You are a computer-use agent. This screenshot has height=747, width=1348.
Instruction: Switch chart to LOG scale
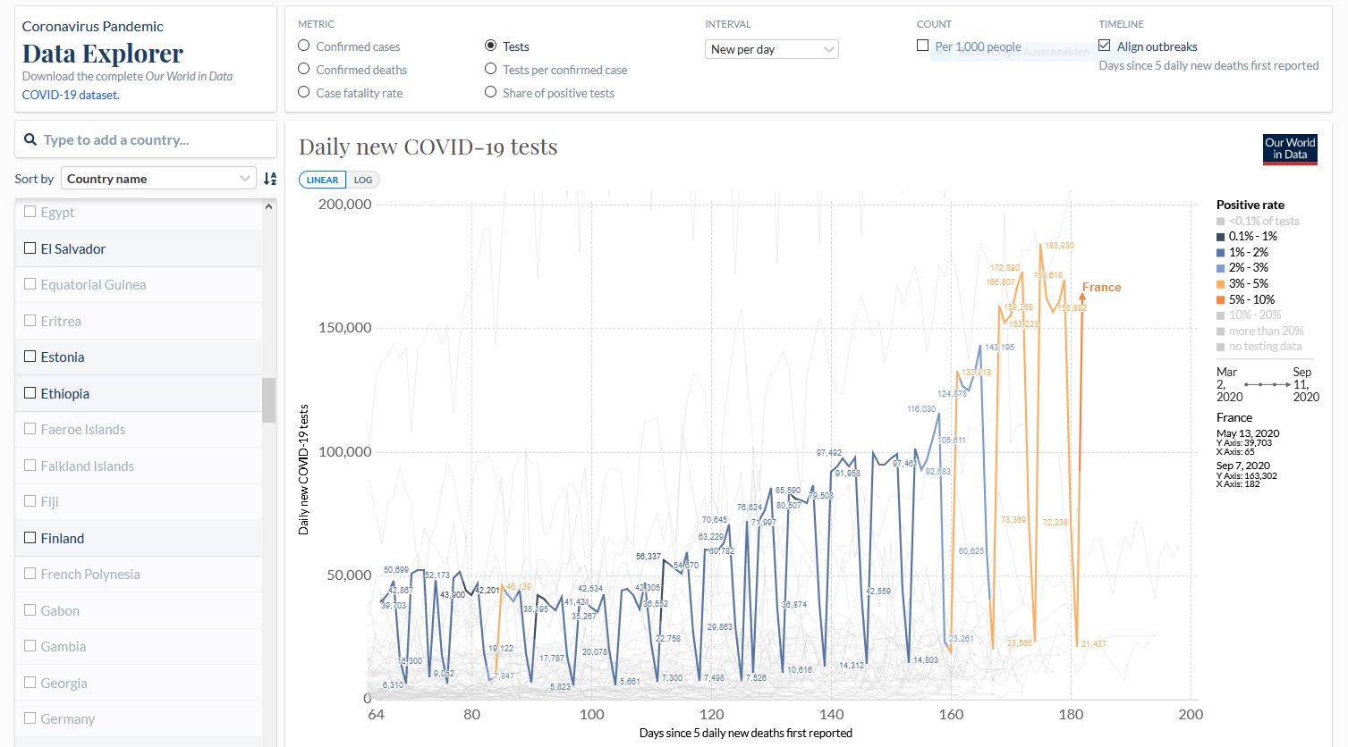[x=363, y=180]
